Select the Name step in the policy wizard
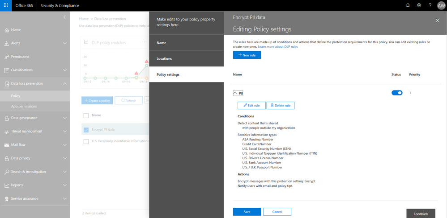 187,43
